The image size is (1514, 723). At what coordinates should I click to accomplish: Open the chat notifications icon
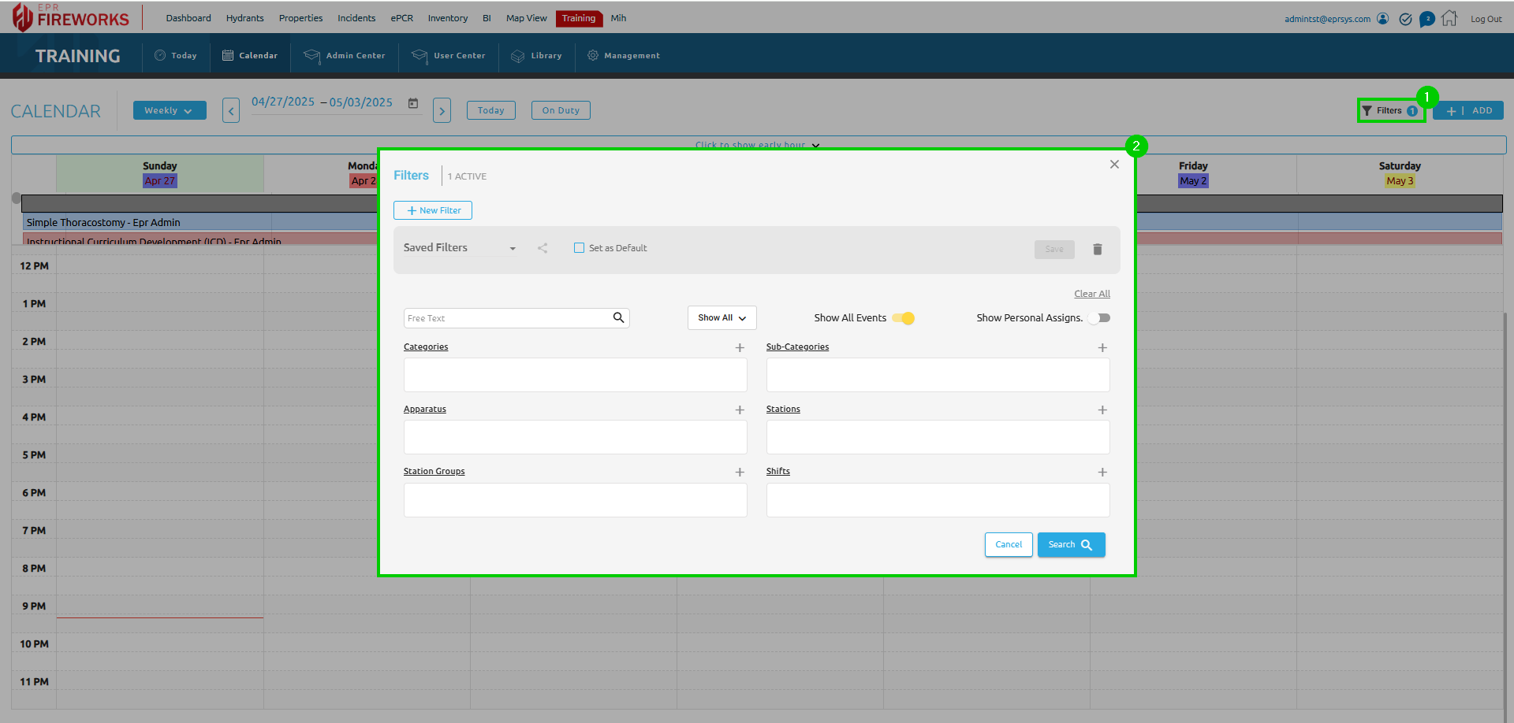click(x=1426, y=19)
